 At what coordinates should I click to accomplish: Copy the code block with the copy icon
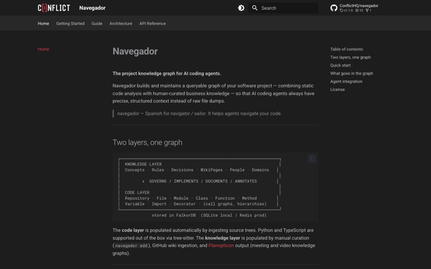click(312, 158)
